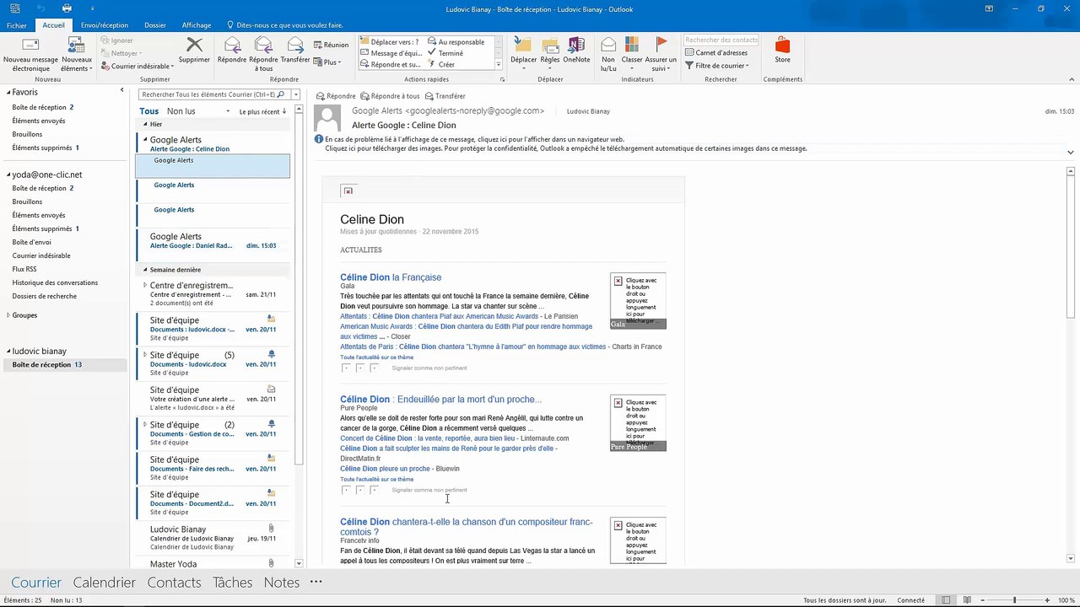This screenshot has width=1080, height=607.
Task: Expand the Actions rapides gallery
Action: click(498, 65)
